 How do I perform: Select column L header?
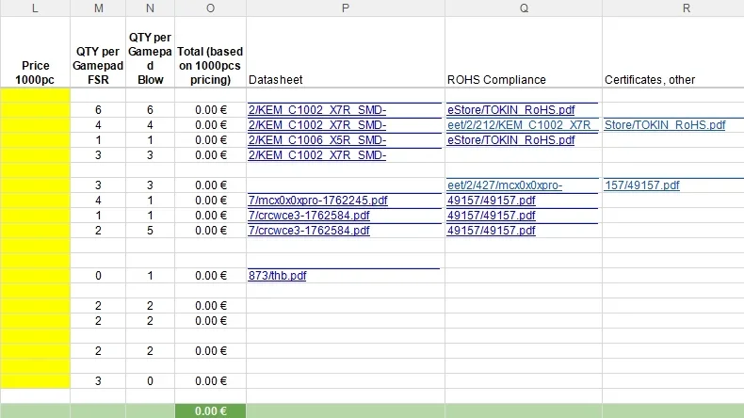click(35, 8)
